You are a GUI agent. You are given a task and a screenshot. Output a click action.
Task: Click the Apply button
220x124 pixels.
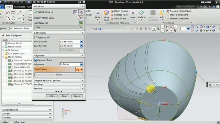point(64,96)
